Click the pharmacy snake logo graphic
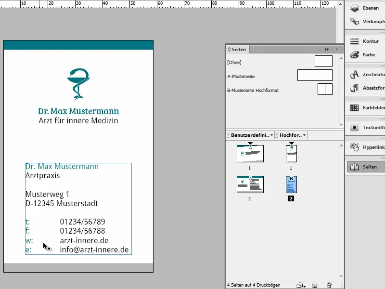Image resolution: width=385 pixels, height=289 pixels. pyautogui.click(x=78, y=84)
